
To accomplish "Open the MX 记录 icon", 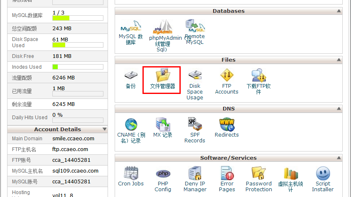I will (x=163, y=124).
